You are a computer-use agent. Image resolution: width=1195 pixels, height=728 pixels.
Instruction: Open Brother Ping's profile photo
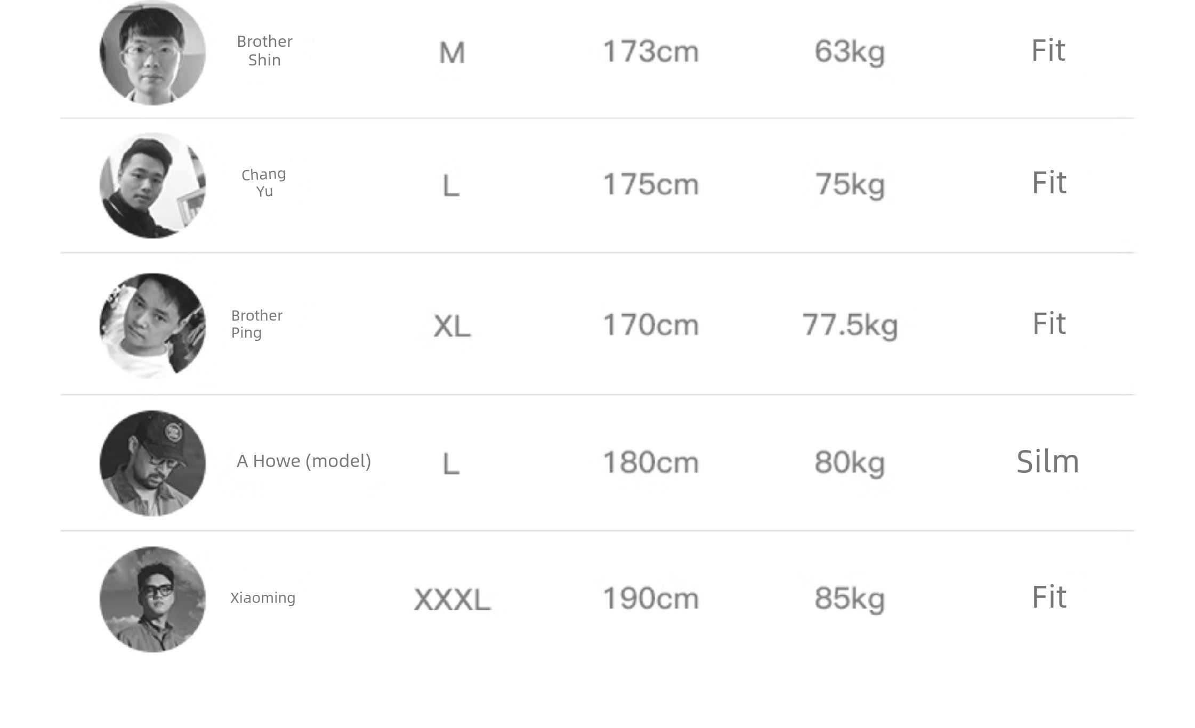pyautogui.click(x=152, y=325)
